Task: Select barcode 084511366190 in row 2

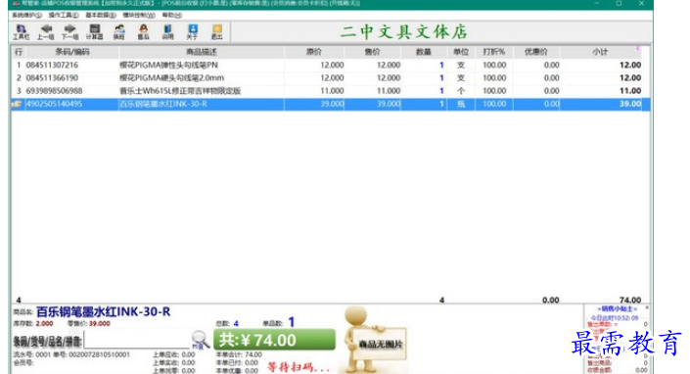Action: [53, 78]
